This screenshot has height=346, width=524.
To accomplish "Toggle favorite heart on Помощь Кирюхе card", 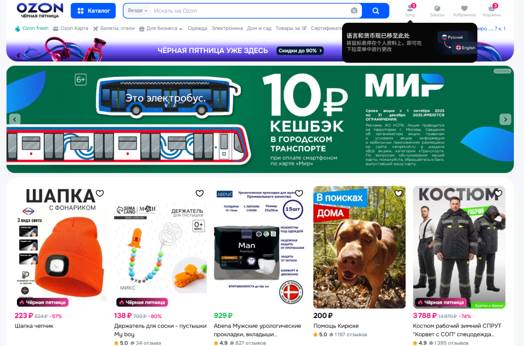I will (x=398, y=193).
